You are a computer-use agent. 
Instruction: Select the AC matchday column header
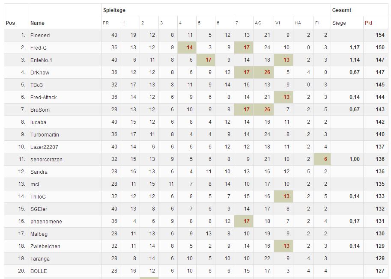pos(258,23)
